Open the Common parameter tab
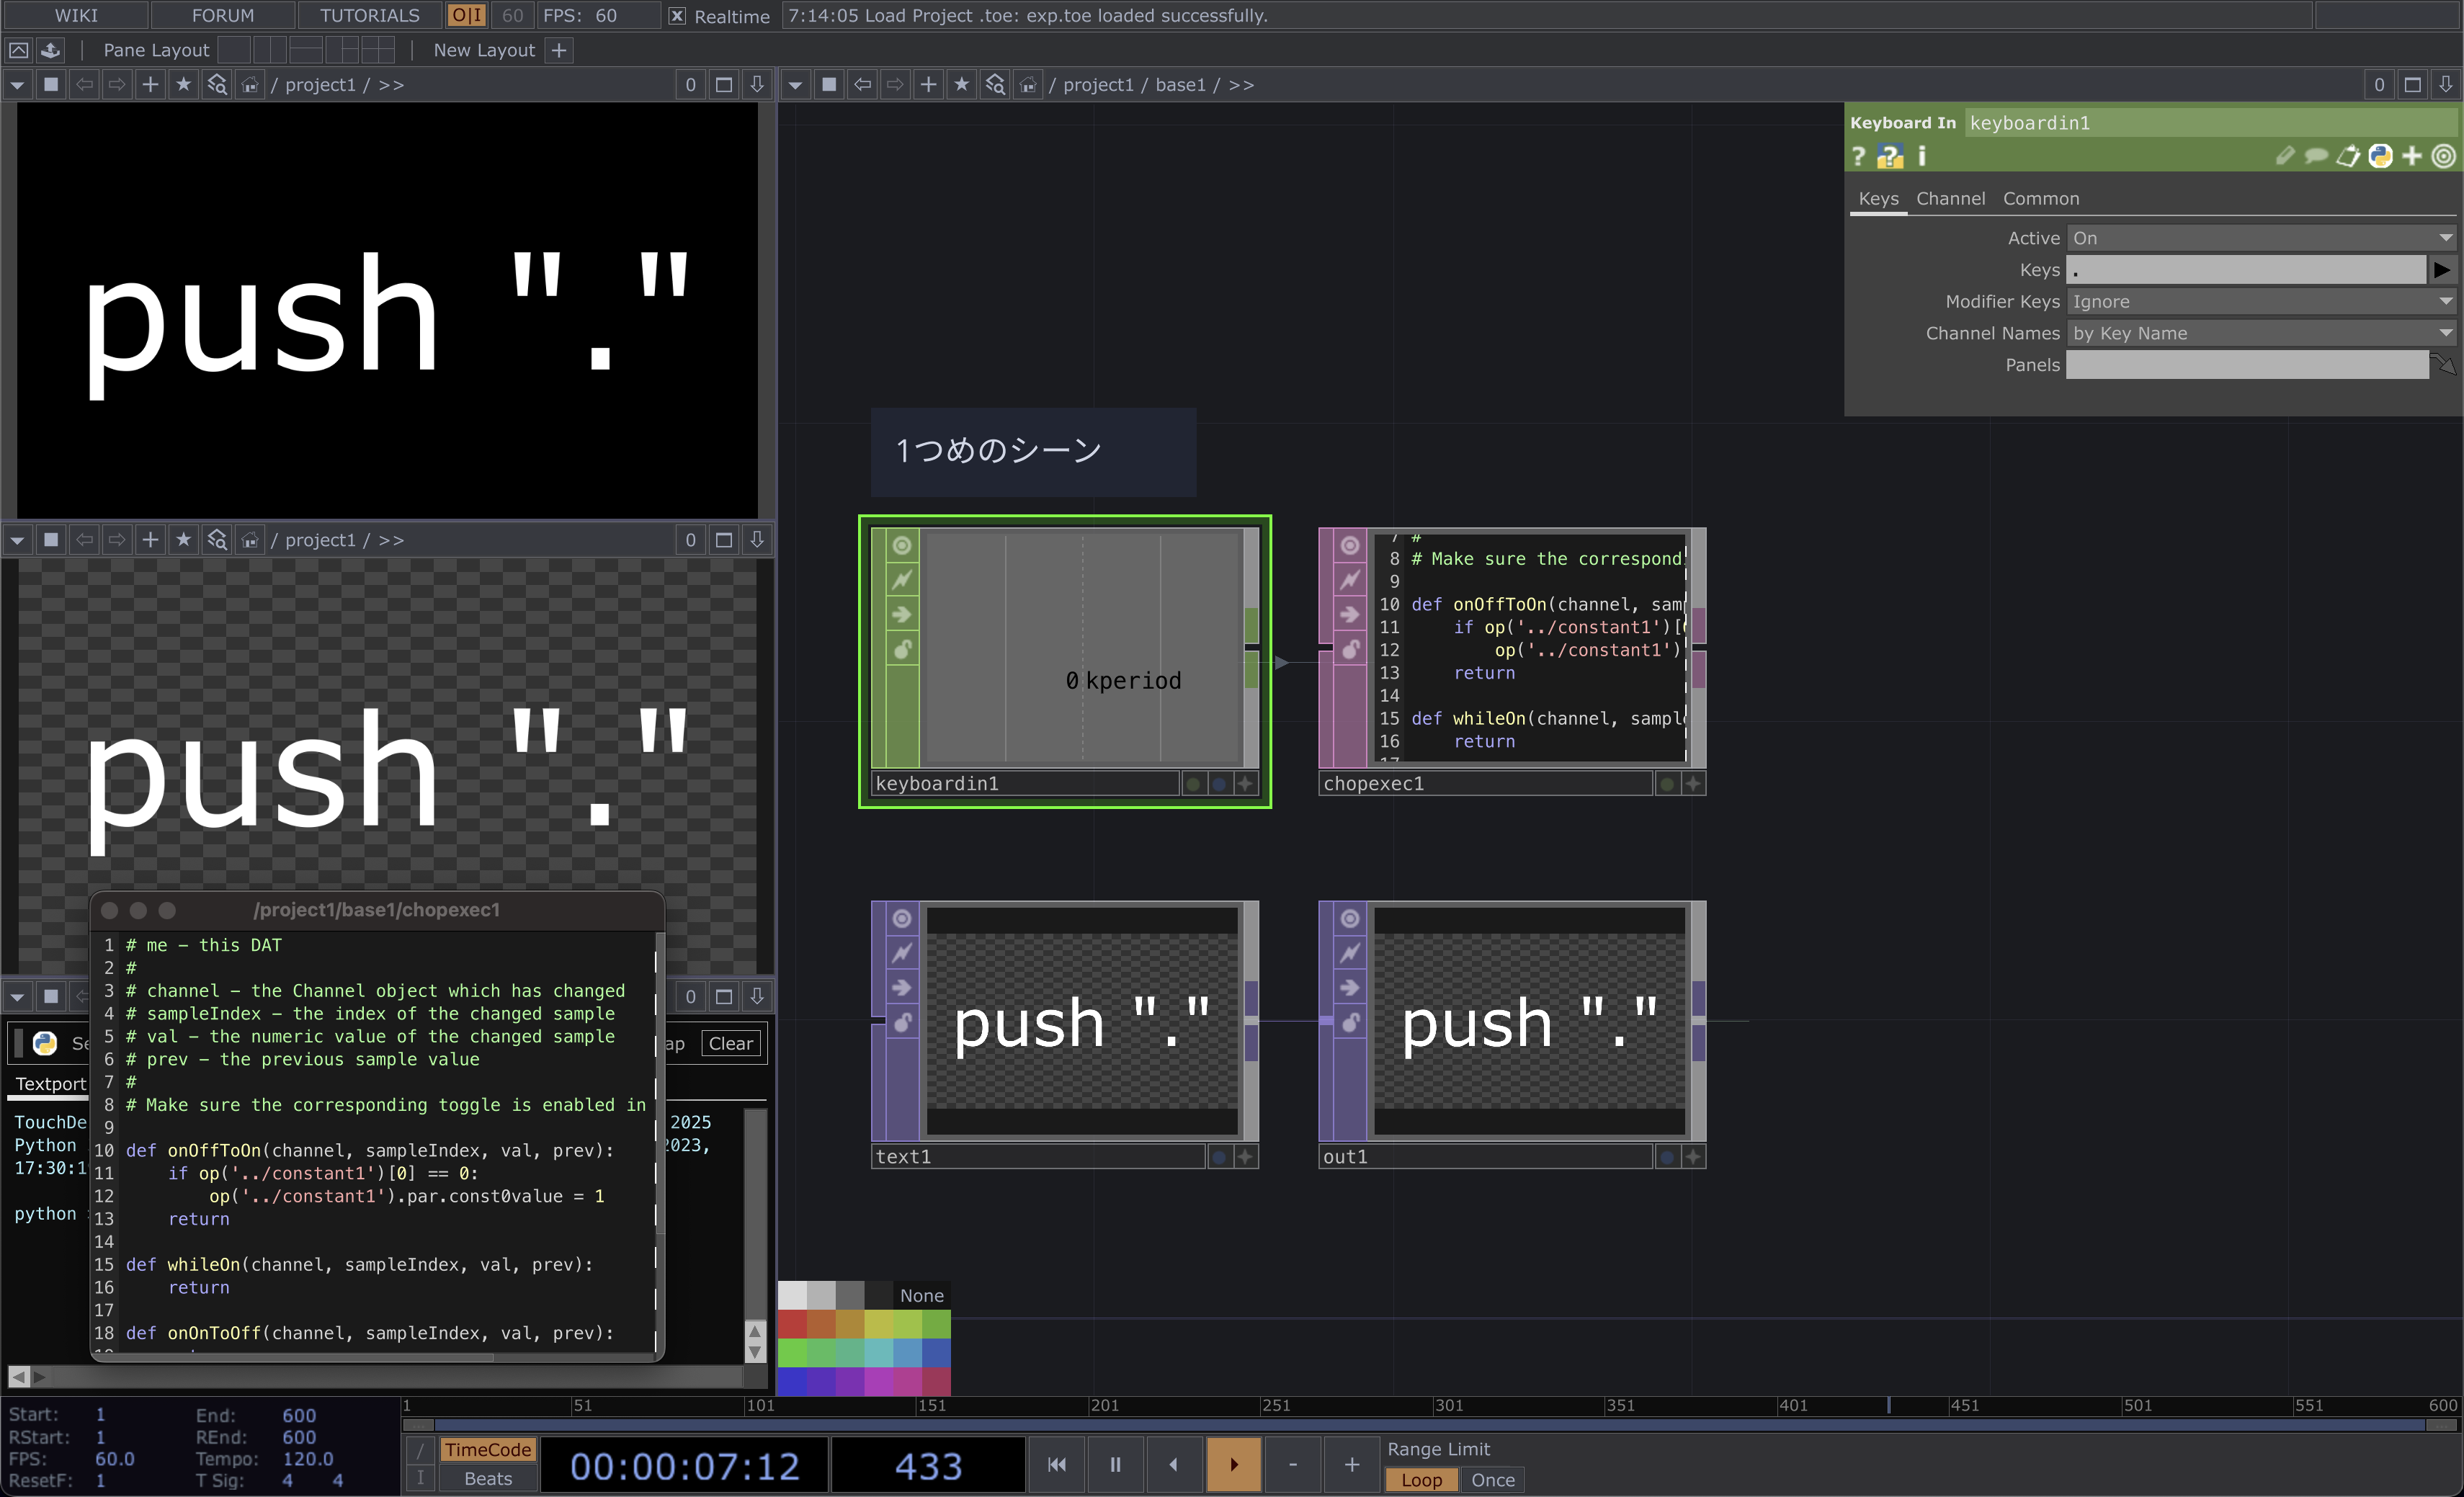 tap(2040, 199)
